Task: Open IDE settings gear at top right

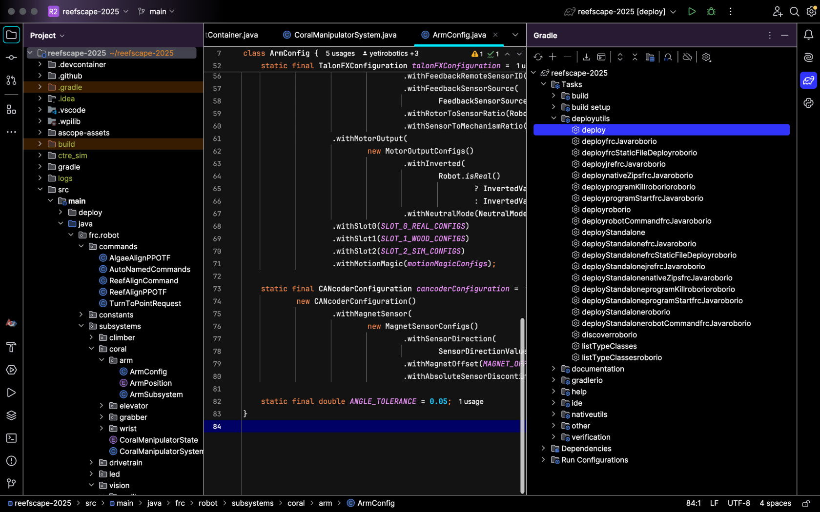Action: click(x=811, y=11)
